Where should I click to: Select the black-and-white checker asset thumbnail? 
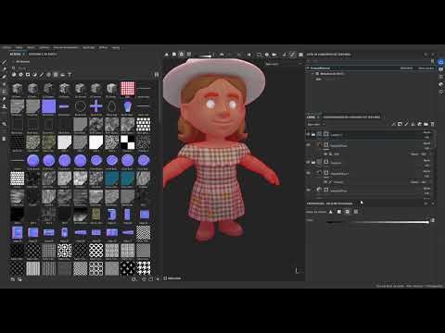point(128,142)
